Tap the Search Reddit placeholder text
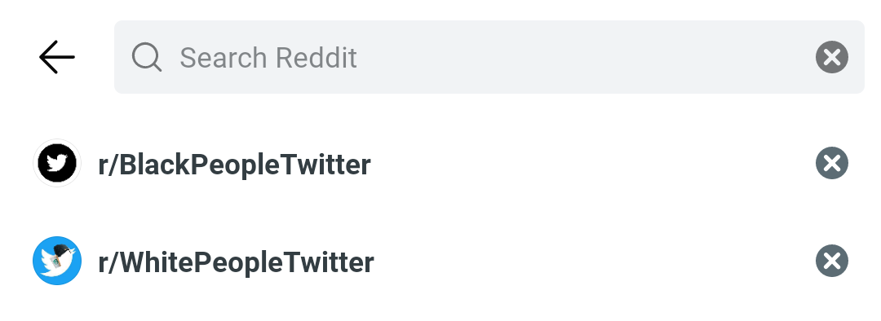 (268, 57)
